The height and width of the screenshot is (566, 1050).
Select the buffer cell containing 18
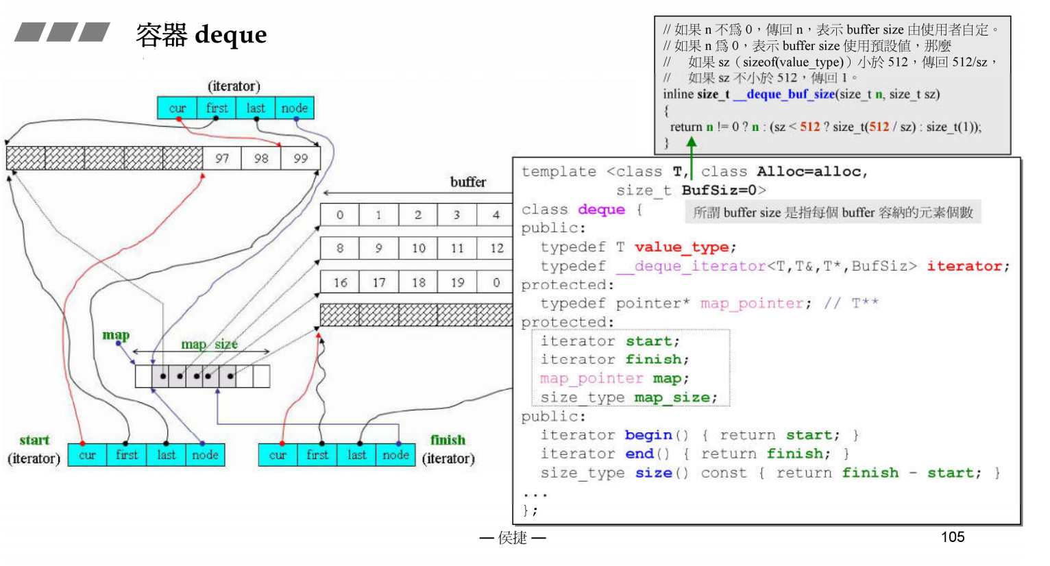418,282
